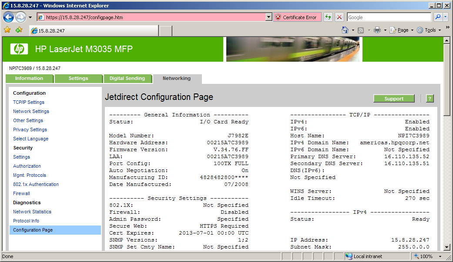Click the Search magnifier button

(438, 17)
